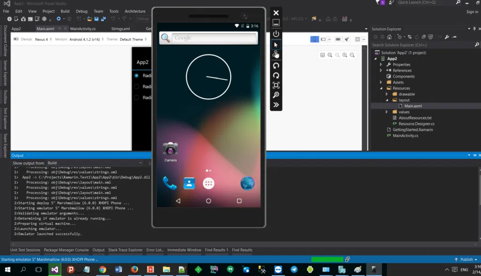Screen dimensions: 481x276
Task: Zoom in using the designer magnifier plus icon
Action: pos(345,55)
